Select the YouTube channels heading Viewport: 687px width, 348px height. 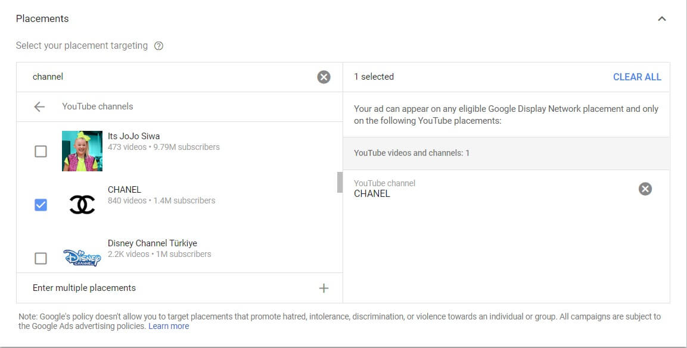(98, 106)
